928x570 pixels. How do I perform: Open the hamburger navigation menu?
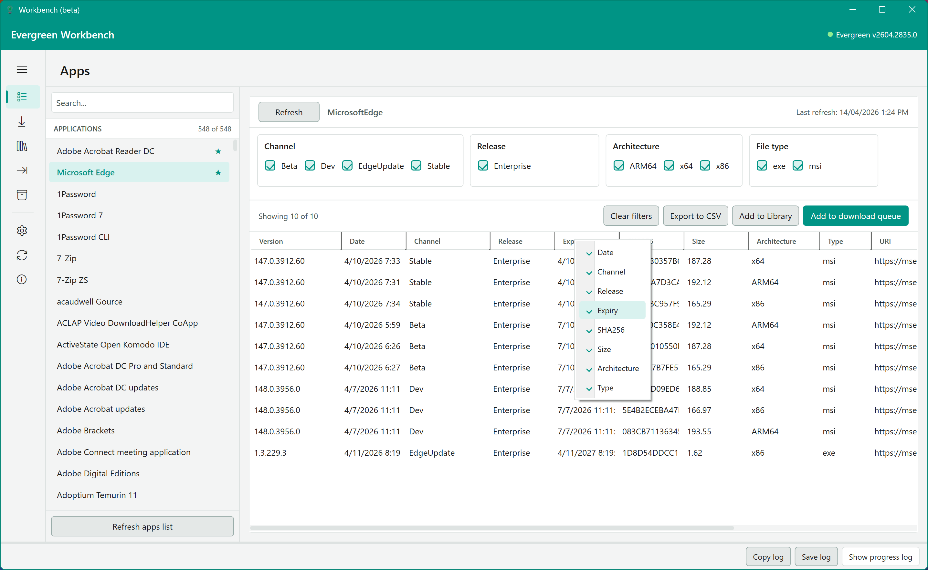pyautogui.click(x=22, y=69)
